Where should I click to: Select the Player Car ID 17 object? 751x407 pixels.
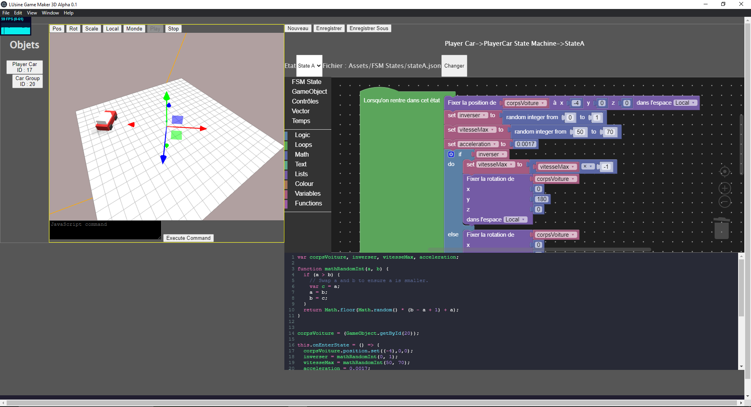point(25,67)
